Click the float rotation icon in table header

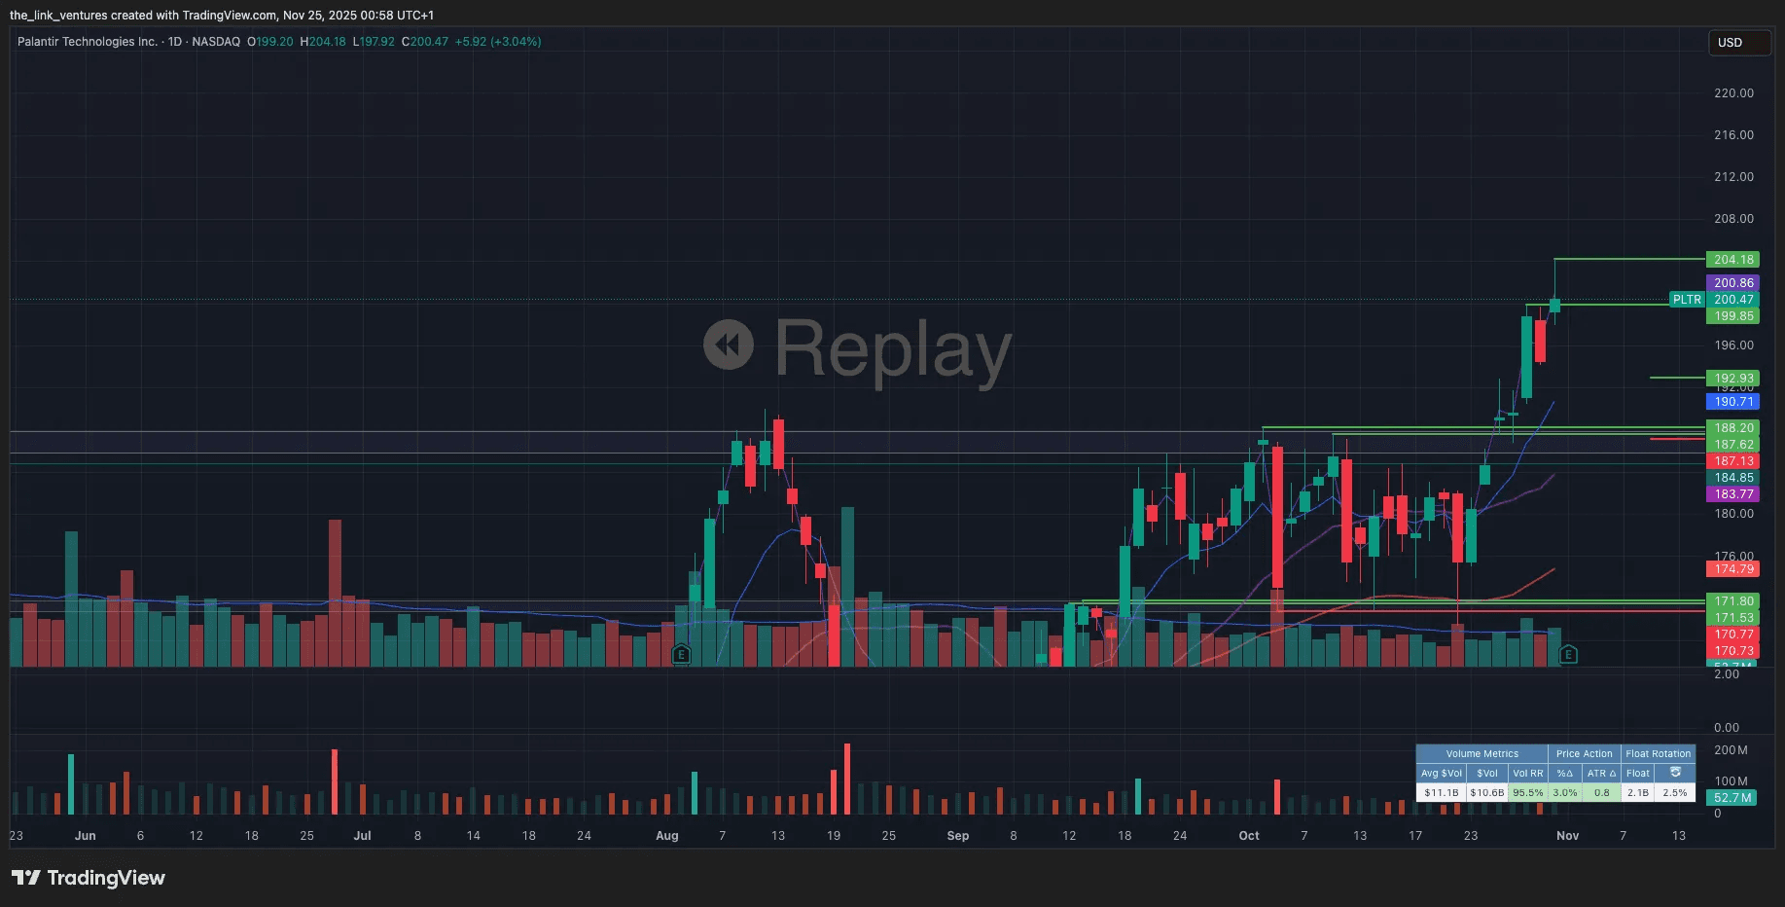(x=1675, y=773)
